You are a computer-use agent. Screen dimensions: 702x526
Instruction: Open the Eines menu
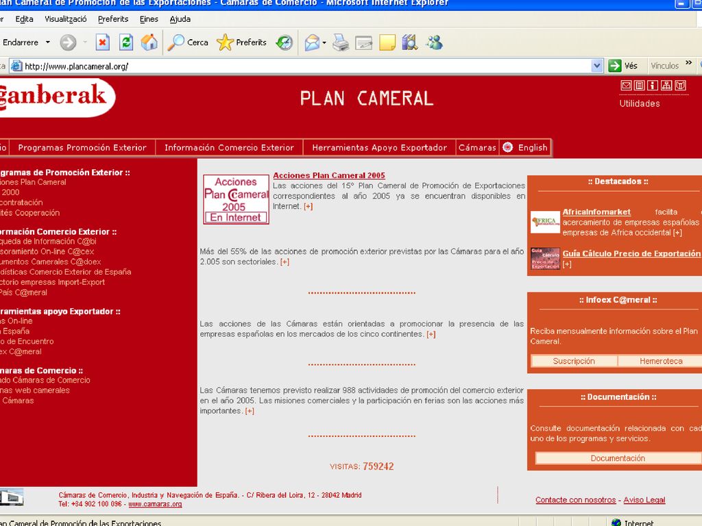click(149, 19)
